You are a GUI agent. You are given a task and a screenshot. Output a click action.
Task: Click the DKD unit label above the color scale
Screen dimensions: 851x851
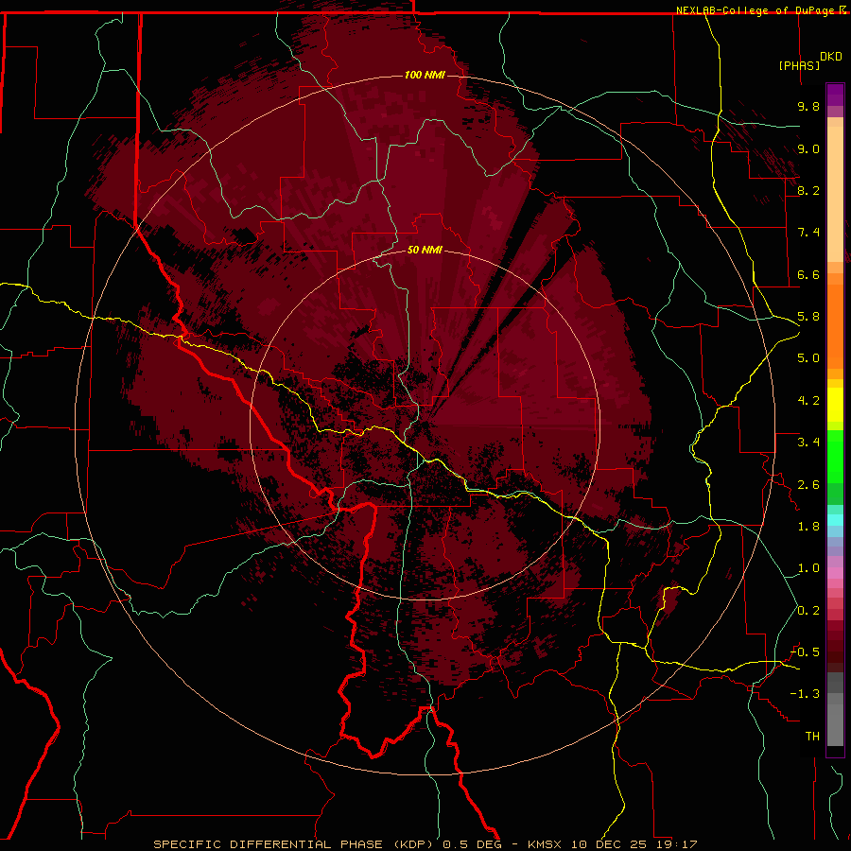pos(831,57)
